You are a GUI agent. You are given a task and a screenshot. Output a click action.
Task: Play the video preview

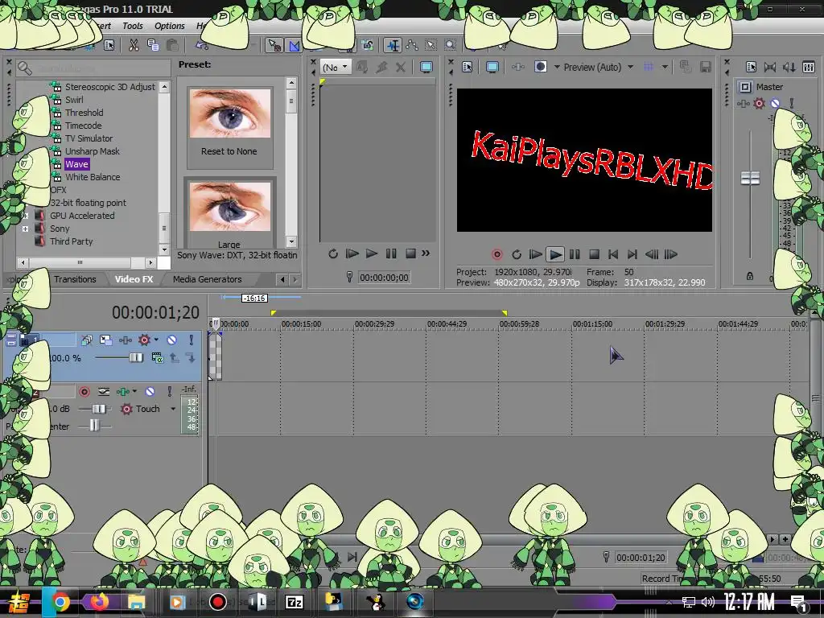coord(555,254)
